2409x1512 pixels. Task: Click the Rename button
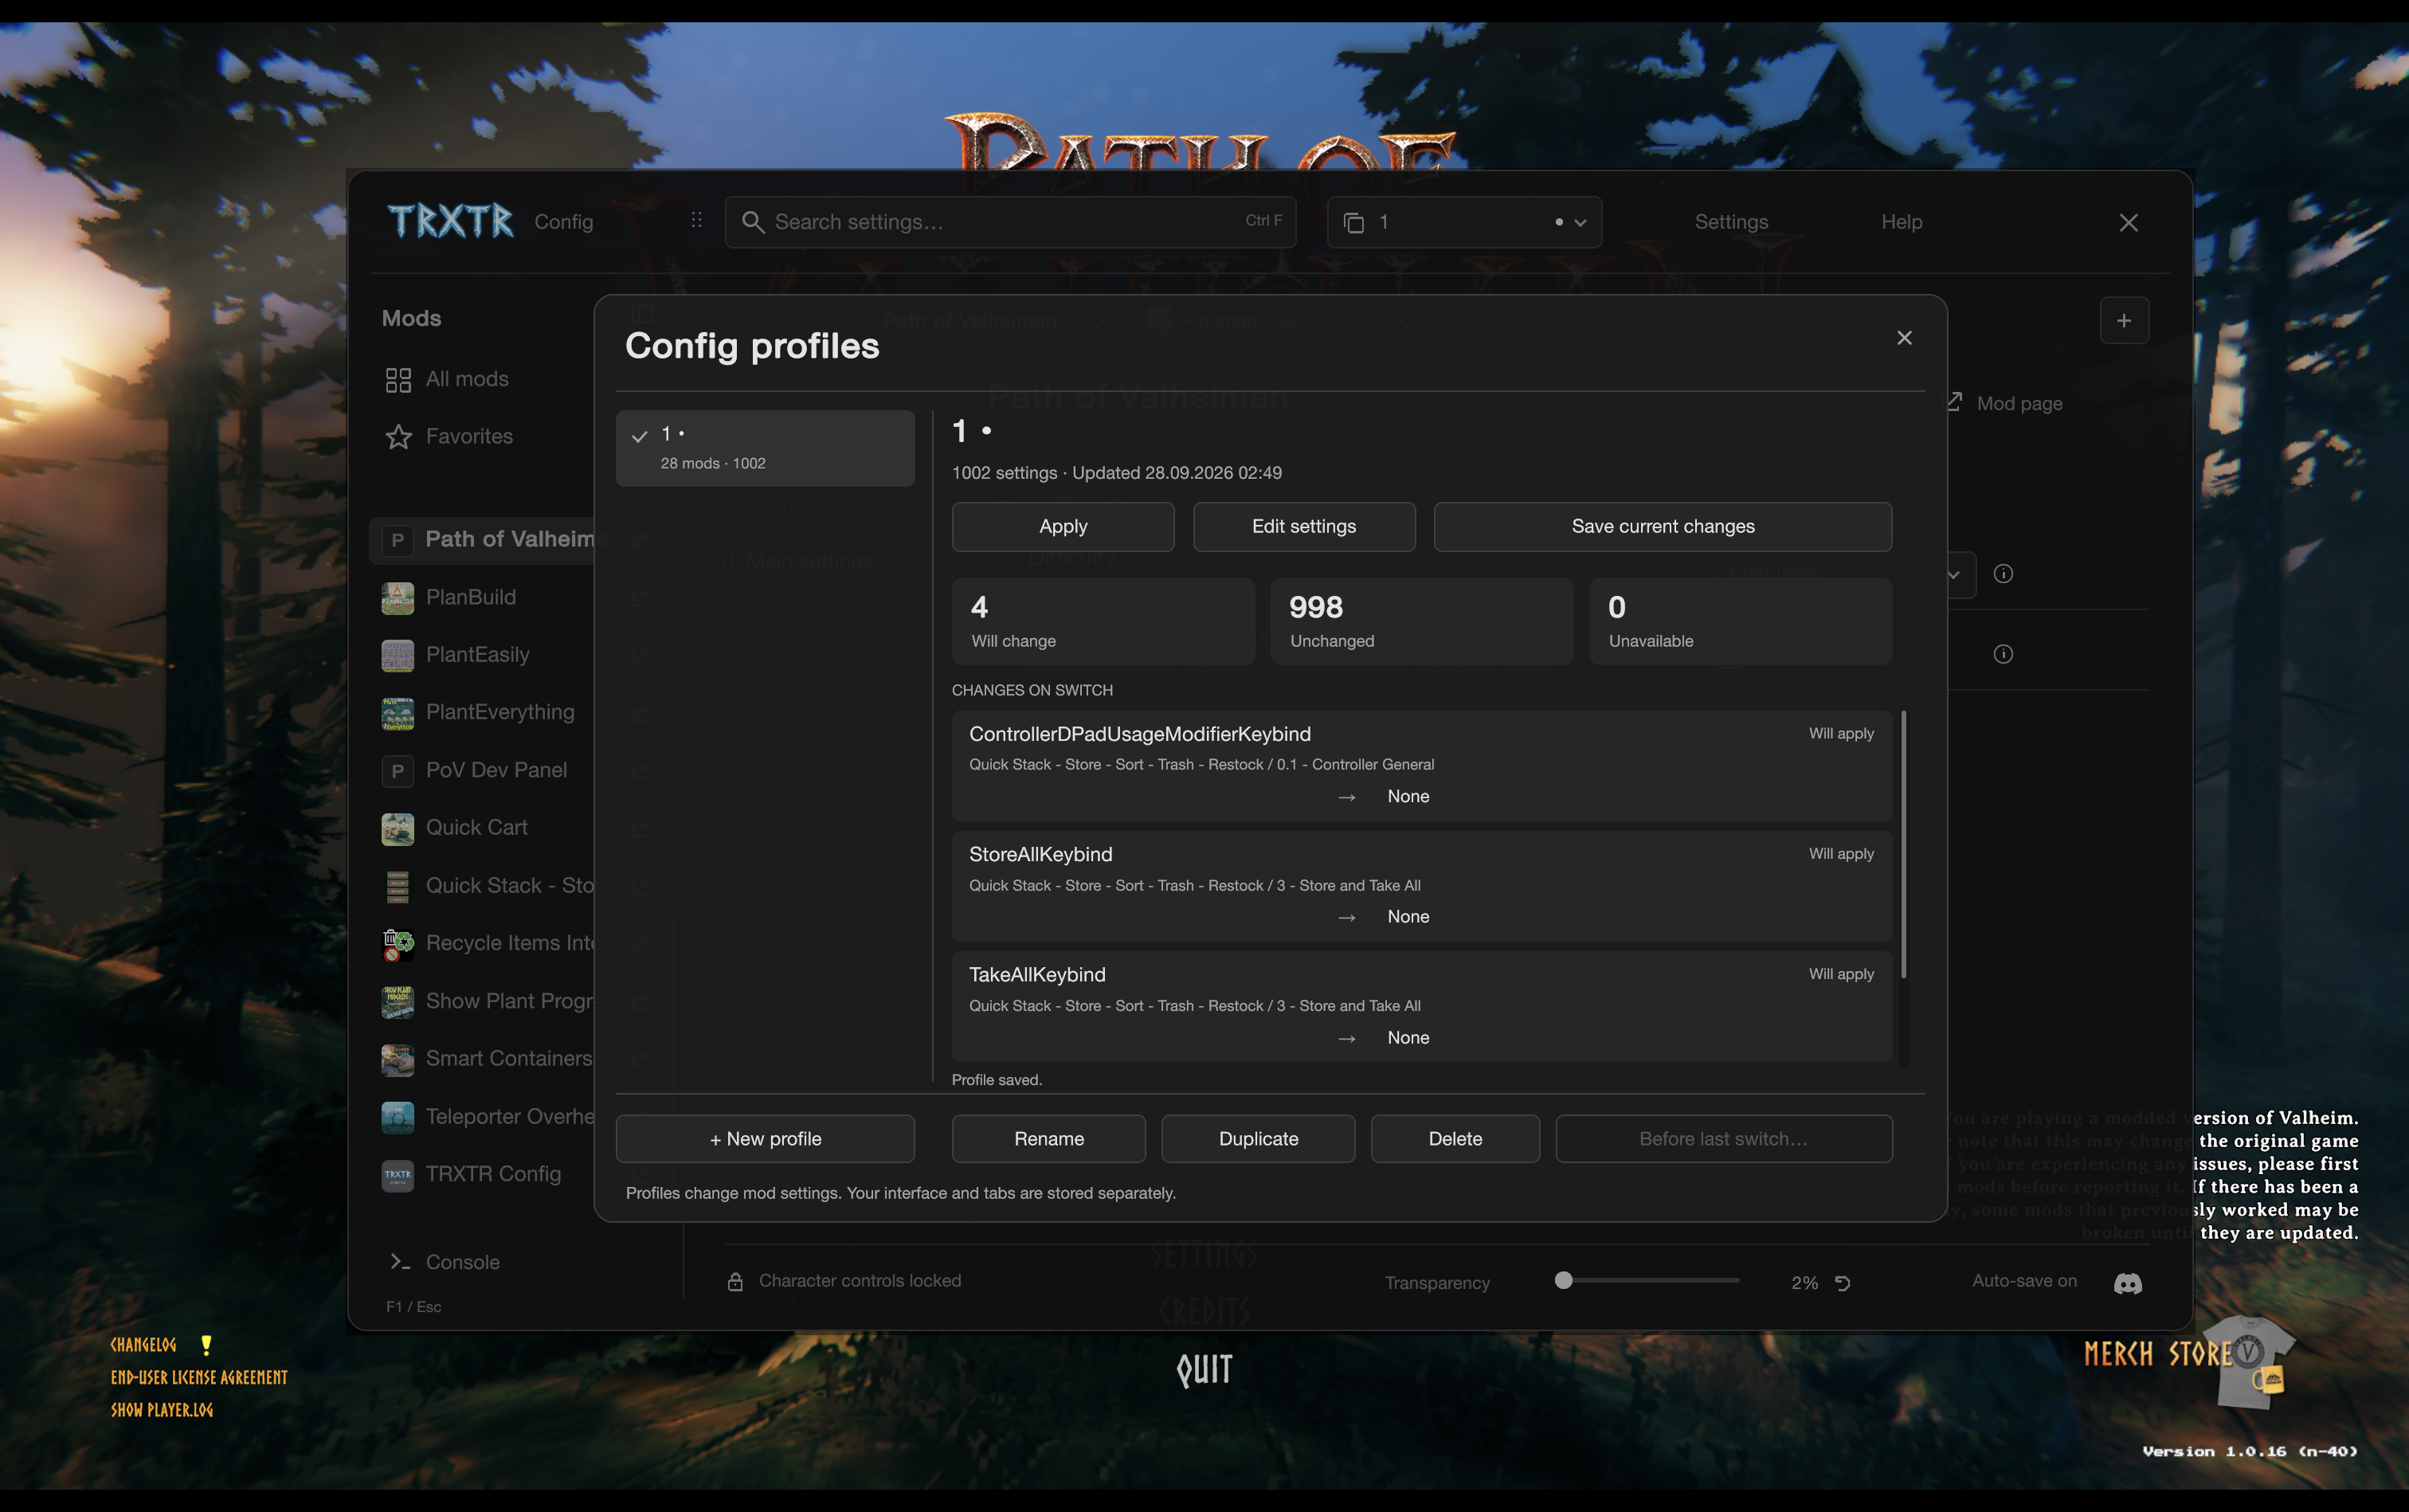tap(1049, 1139)
